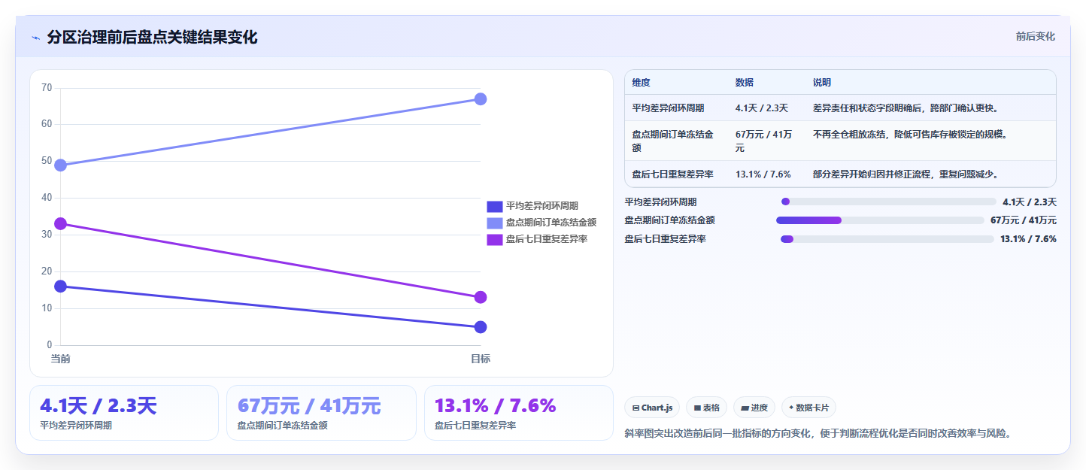The height and width of the screenshot is (470, 1086).
Task: Click the lightning icon beside the panel title
Action: [x=35, y=38]
